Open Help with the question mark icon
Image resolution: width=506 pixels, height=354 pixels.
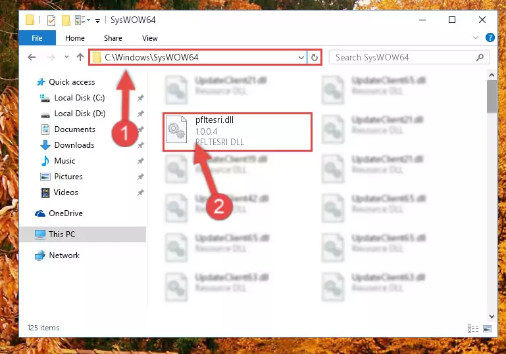coord(490,37)
